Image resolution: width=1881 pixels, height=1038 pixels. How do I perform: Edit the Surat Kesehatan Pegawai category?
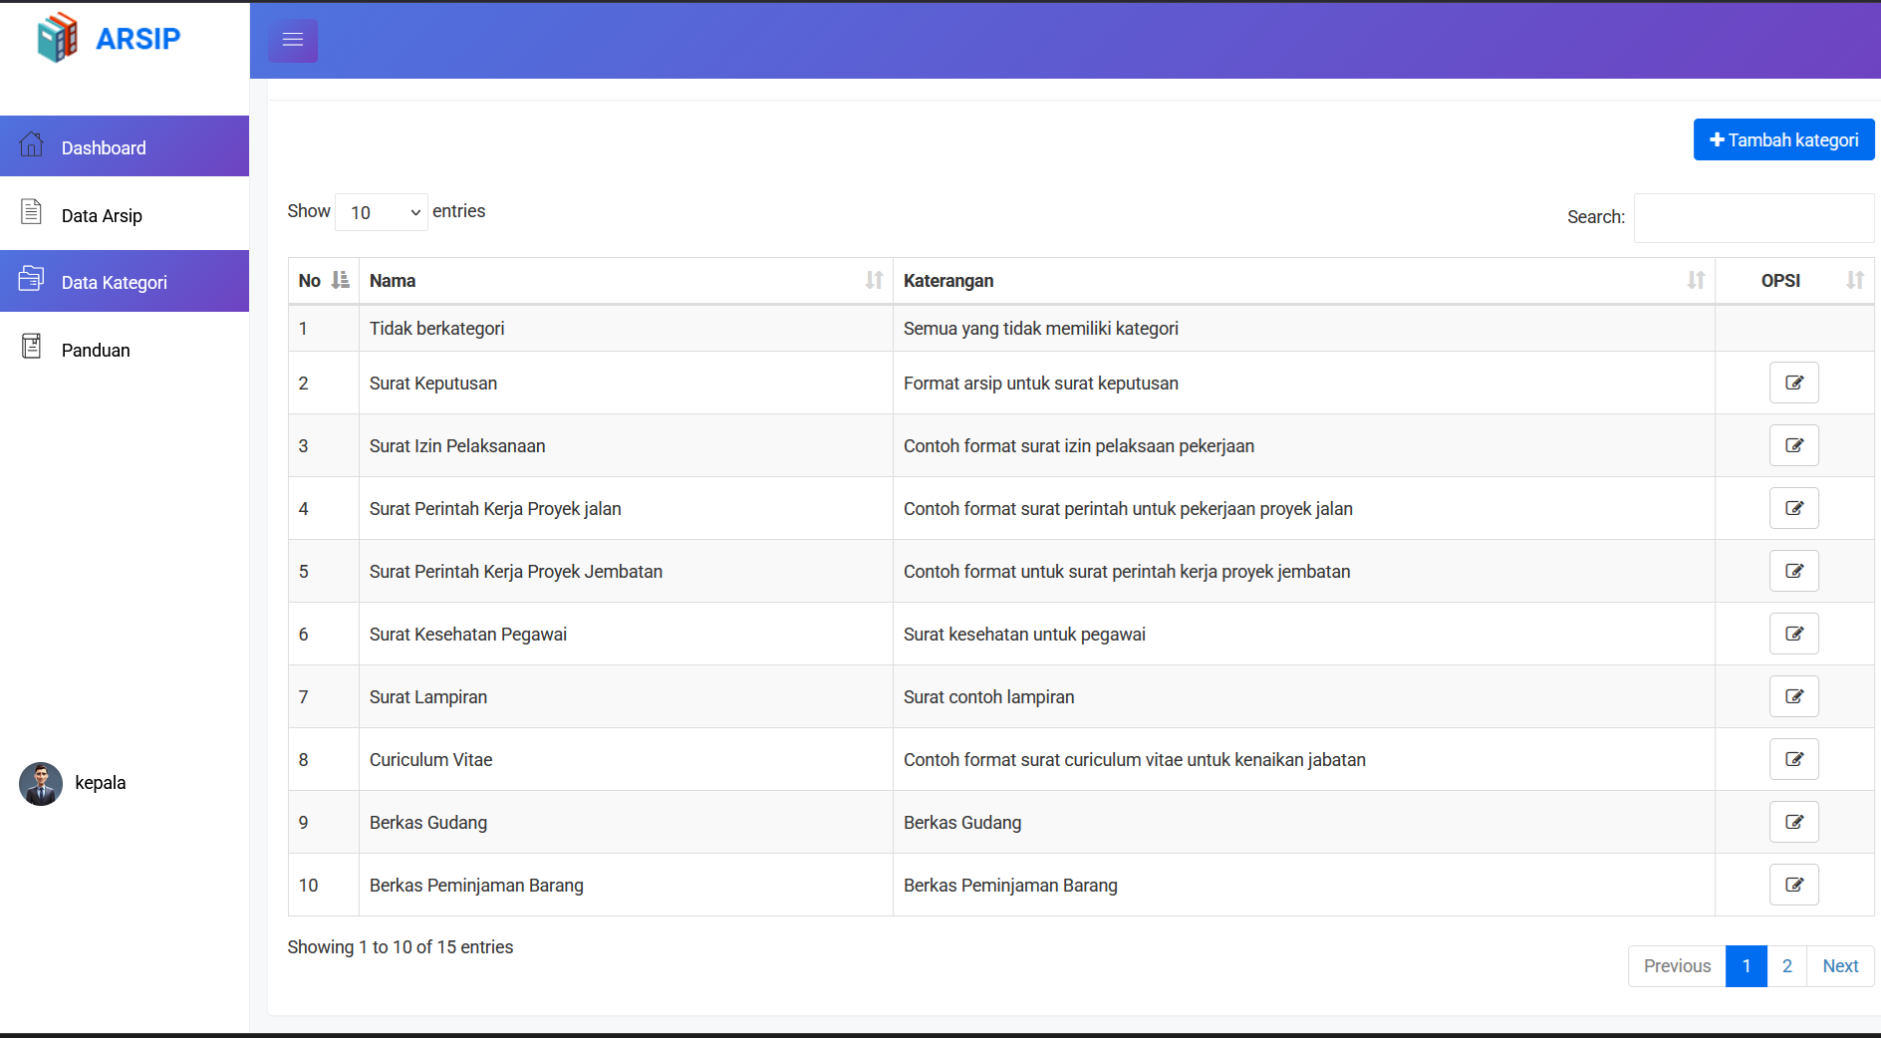(1794, 634)
